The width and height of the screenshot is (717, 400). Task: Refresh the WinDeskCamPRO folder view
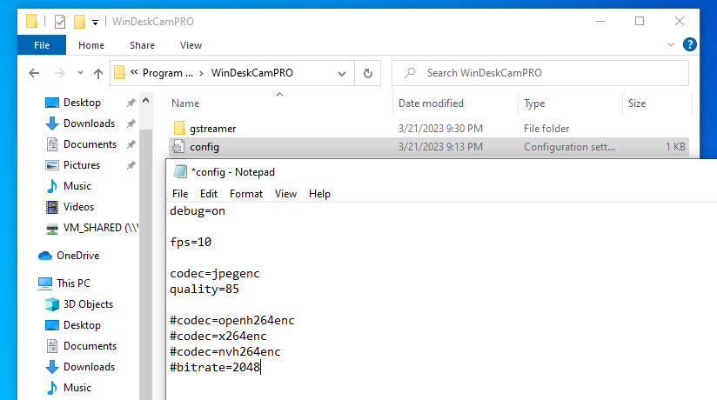click(368, 74)
